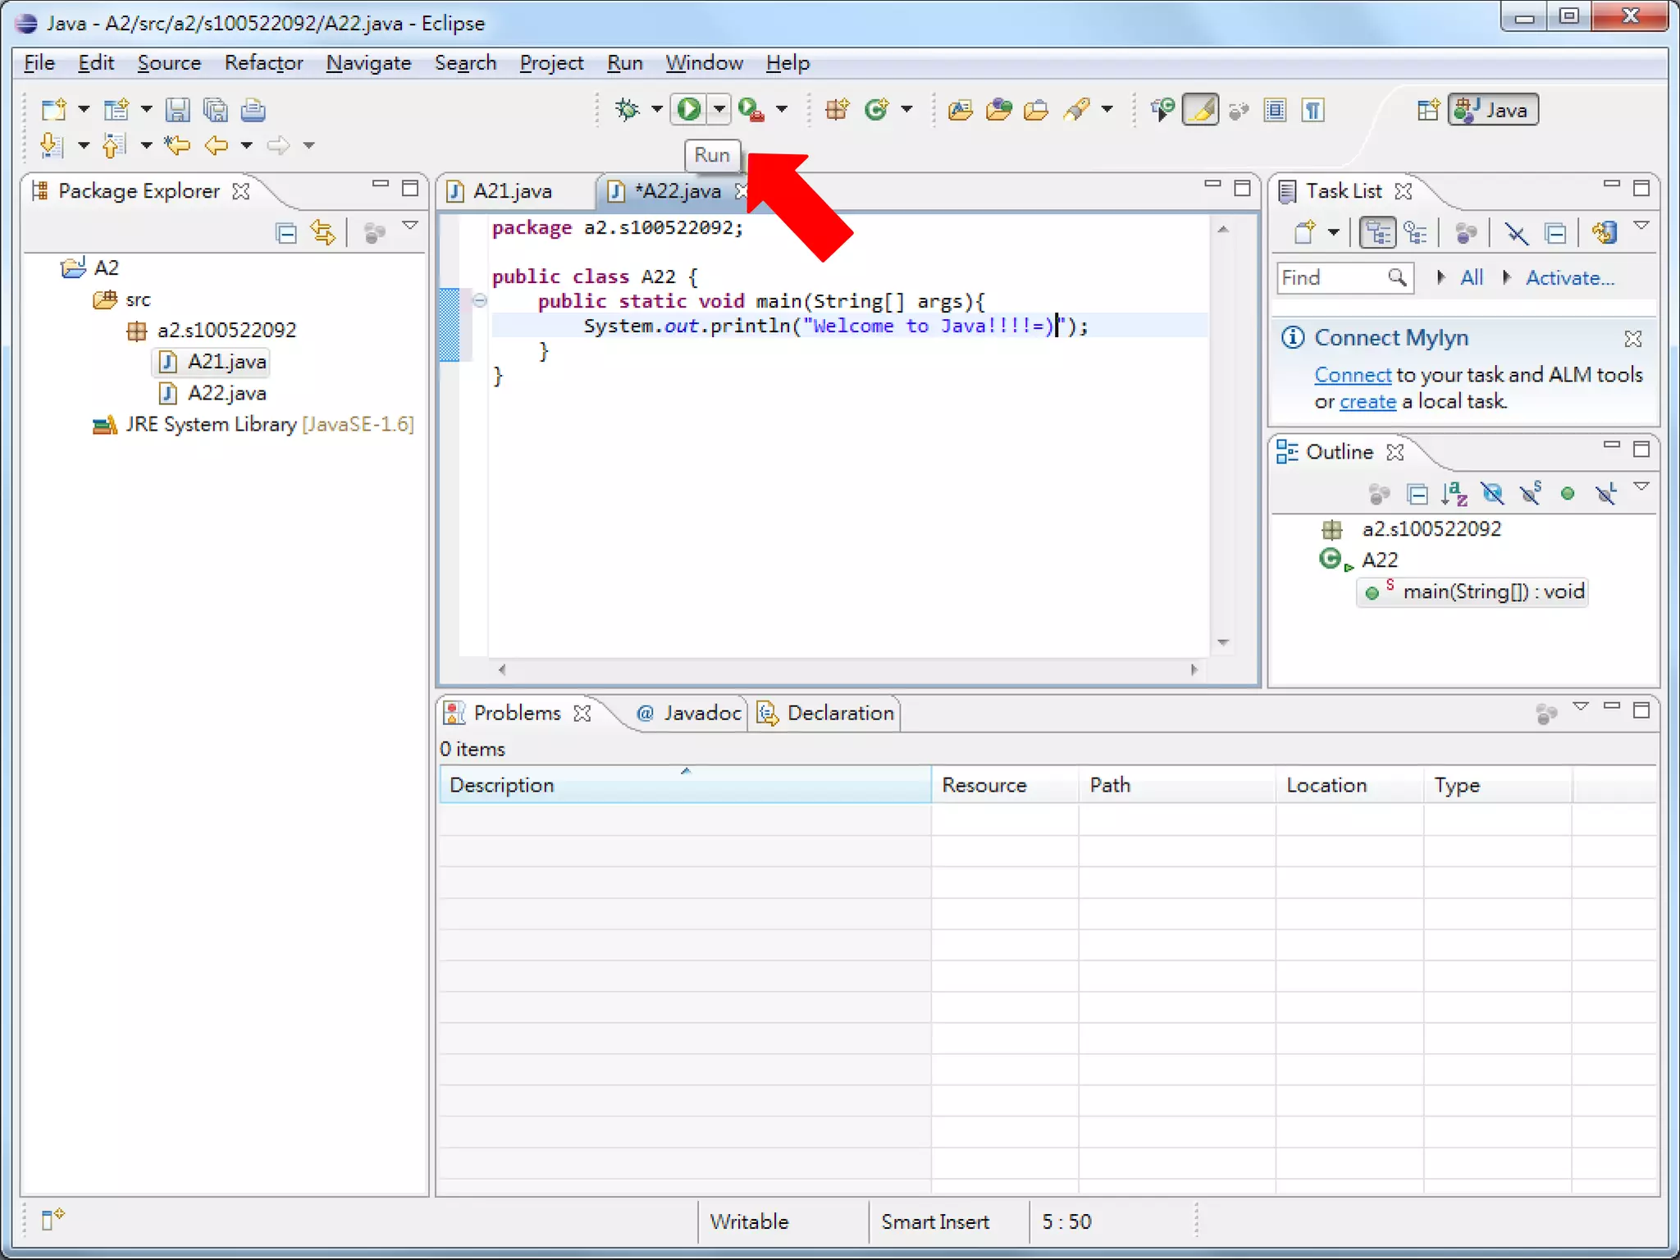1680x1260 pixels.
Task: Click the green Run button in toolbar
Action: pyautogui.click(x=689, y=109)
